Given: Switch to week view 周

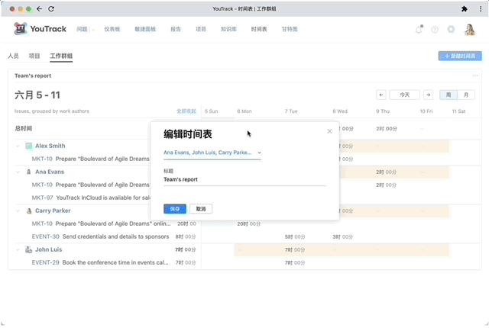Looking at the screenshot, I should 449,95.
